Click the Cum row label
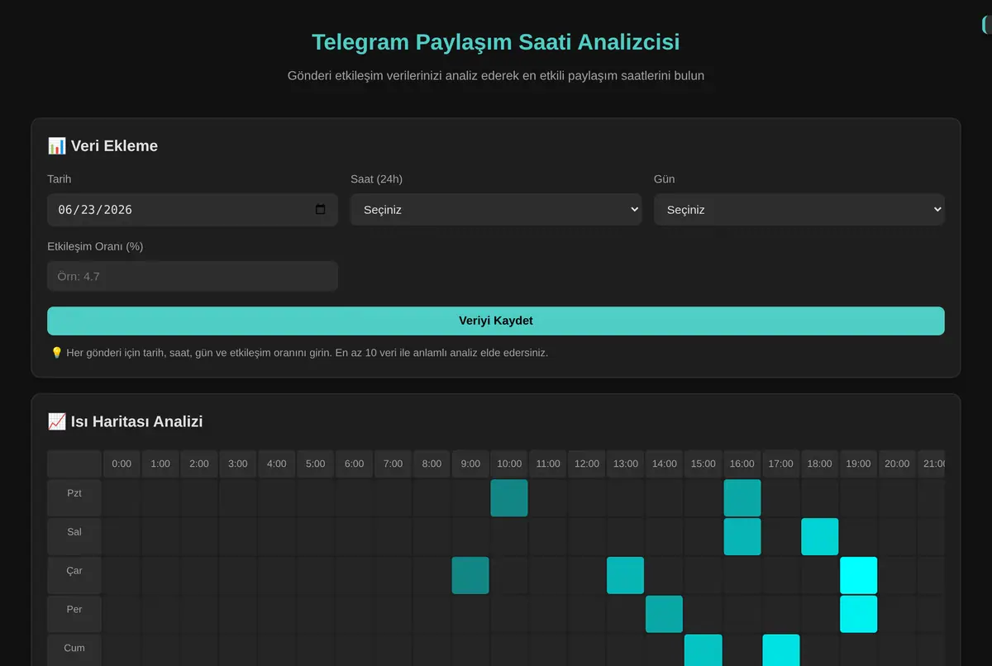This screenshot has height=666, width=992. [74, 650]
